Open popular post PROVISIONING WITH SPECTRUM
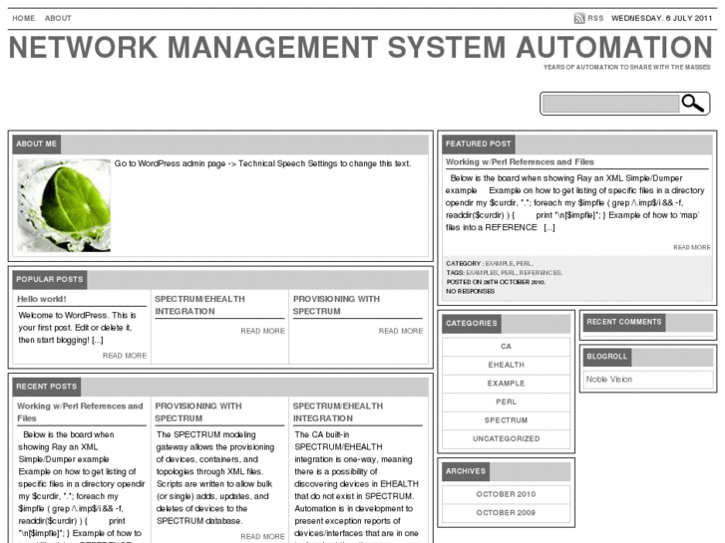Screen dimensions: 725x543 pyautogui.click(x=336, y=305)
